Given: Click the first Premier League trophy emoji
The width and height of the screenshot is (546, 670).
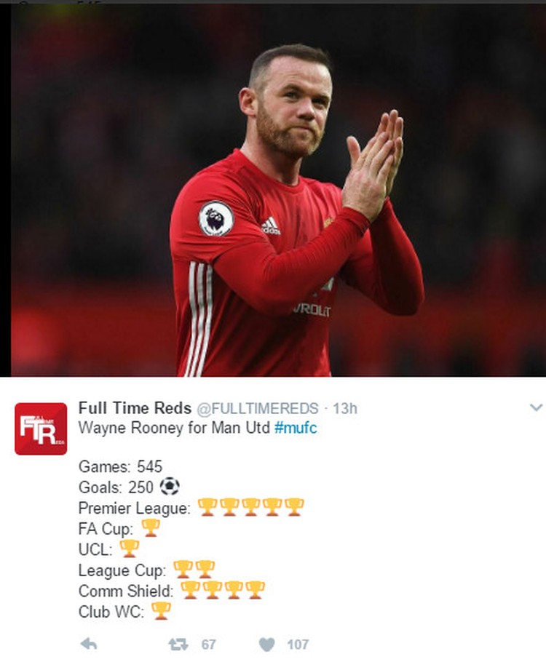Looking at the screenshot, I should (207, 507).
